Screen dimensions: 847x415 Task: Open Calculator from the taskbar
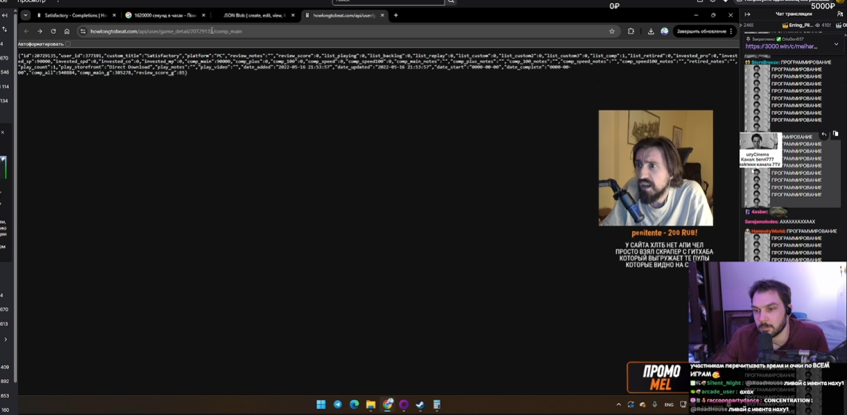click(437, 405)
